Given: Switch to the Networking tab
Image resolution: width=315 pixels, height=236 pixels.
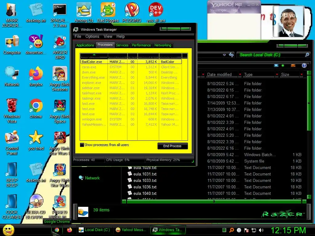Looking at the screenshot, I should click(x=163, y=45).
